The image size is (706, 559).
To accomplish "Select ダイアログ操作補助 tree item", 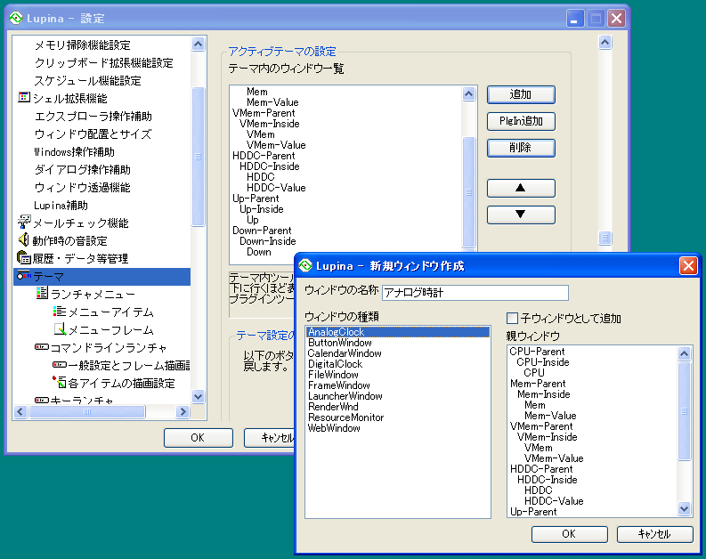I will pyautogui.click(x=83, y=169).
